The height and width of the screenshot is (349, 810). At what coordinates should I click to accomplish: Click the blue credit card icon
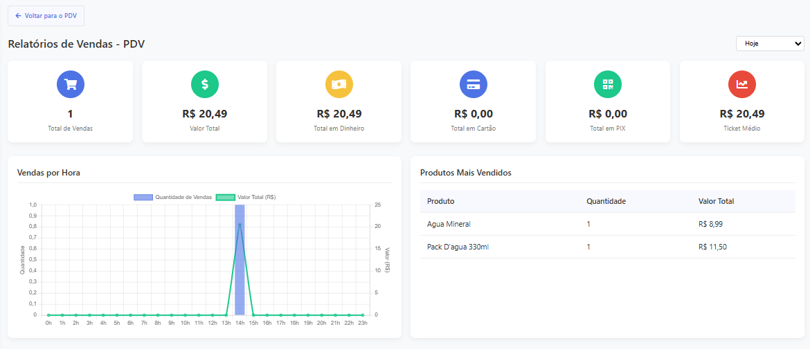tap(474, 84)
